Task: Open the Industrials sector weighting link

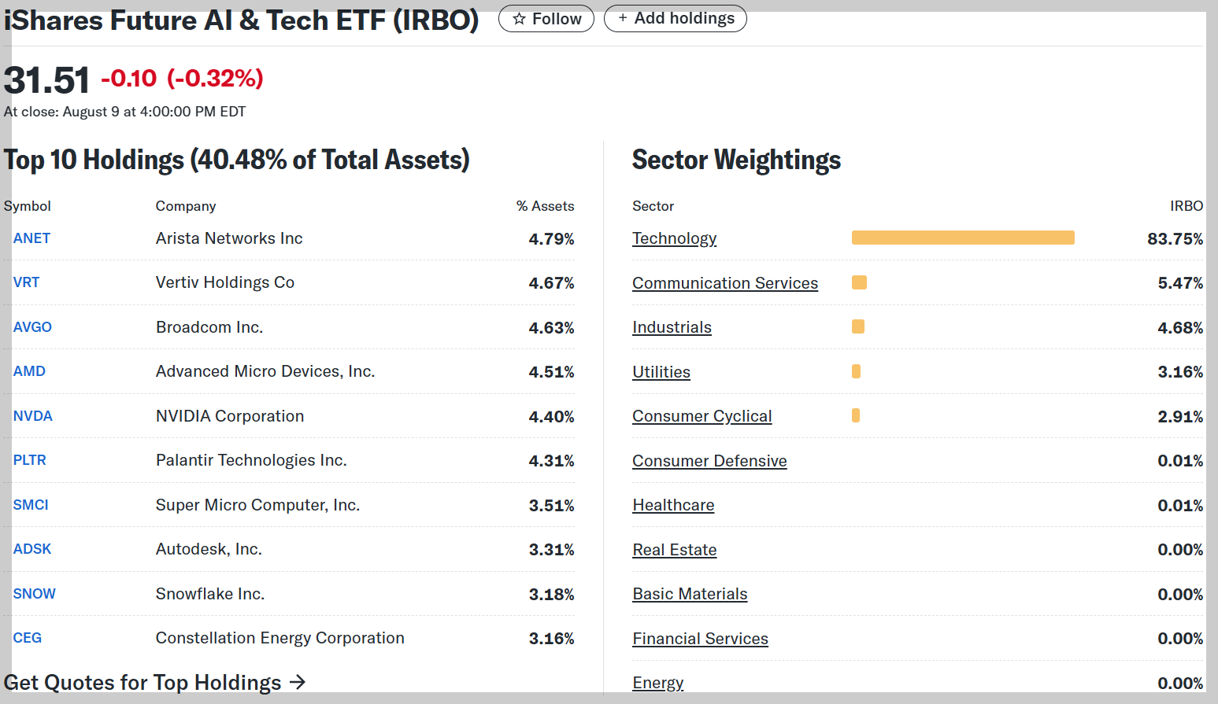Action: pyautogui.click(x=672, y=326)
